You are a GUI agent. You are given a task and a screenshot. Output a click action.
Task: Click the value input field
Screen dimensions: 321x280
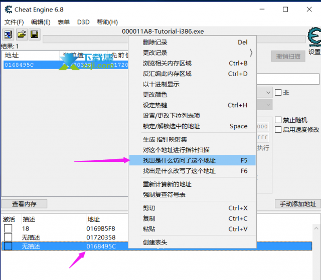pos(288,79)
